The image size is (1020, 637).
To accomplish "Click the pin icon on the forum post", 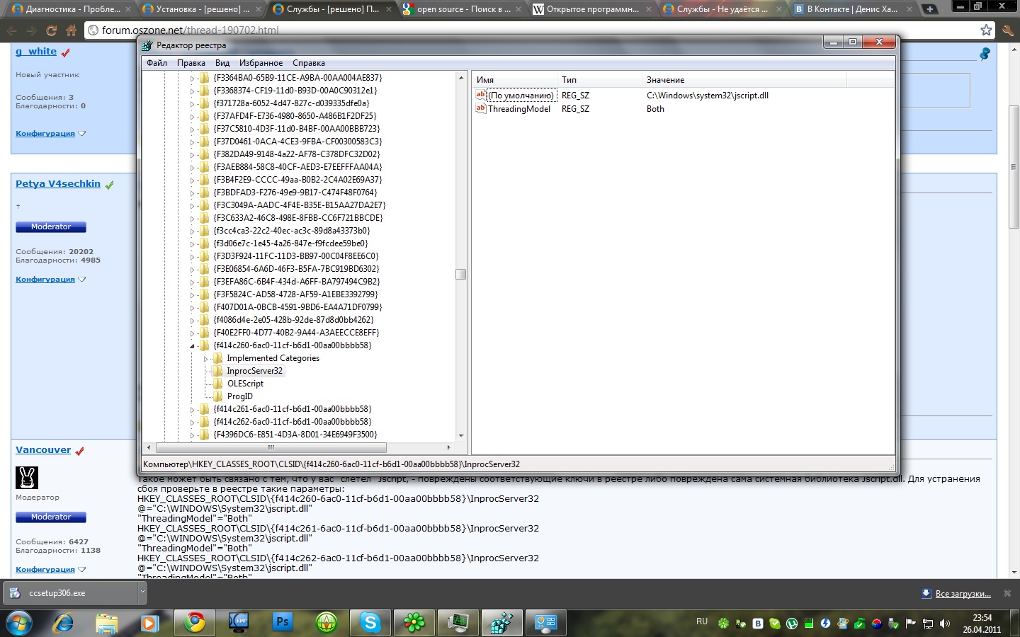I will 985,54.
